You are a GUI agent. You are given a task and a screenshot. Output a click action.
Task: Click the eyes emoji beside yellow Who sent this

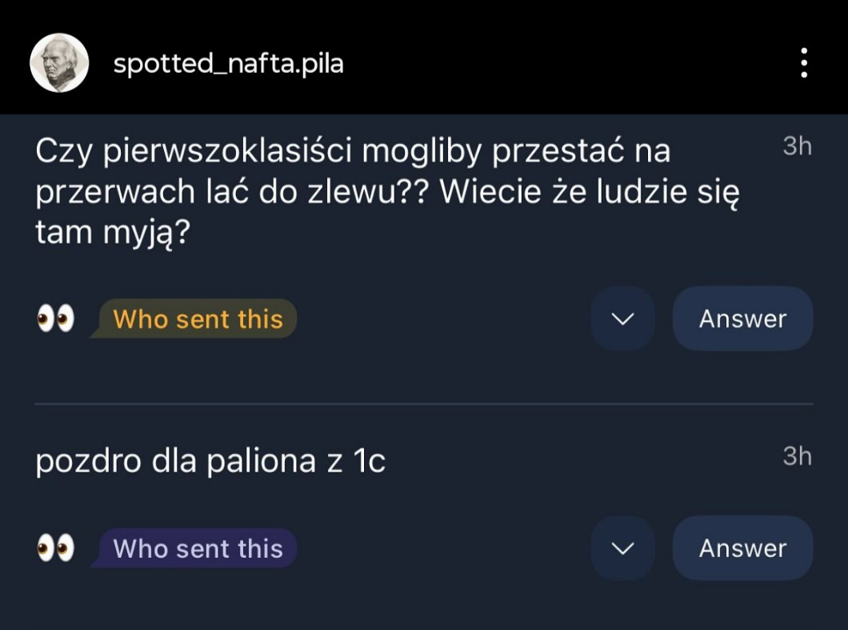tap(55, 319)
